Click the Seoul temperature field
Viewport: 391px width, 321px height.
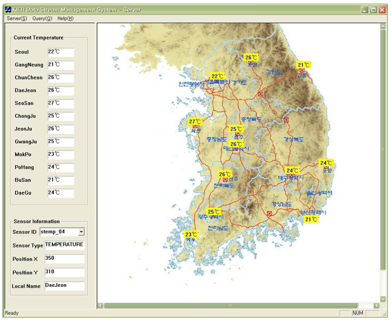click(60, 52)
